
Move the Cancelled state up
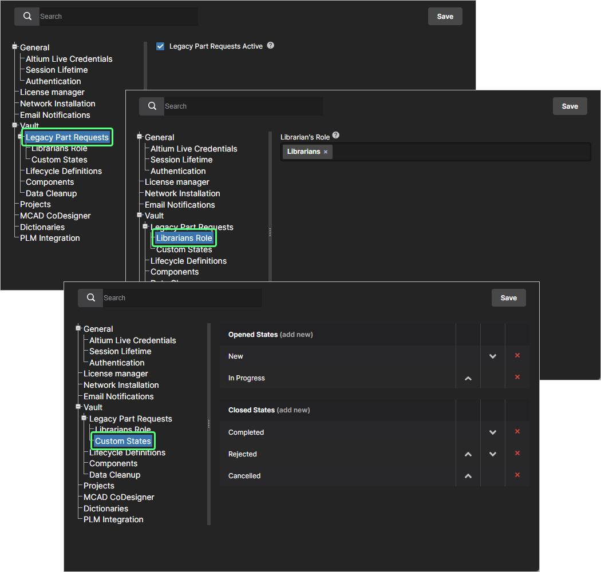coord(468,476)
